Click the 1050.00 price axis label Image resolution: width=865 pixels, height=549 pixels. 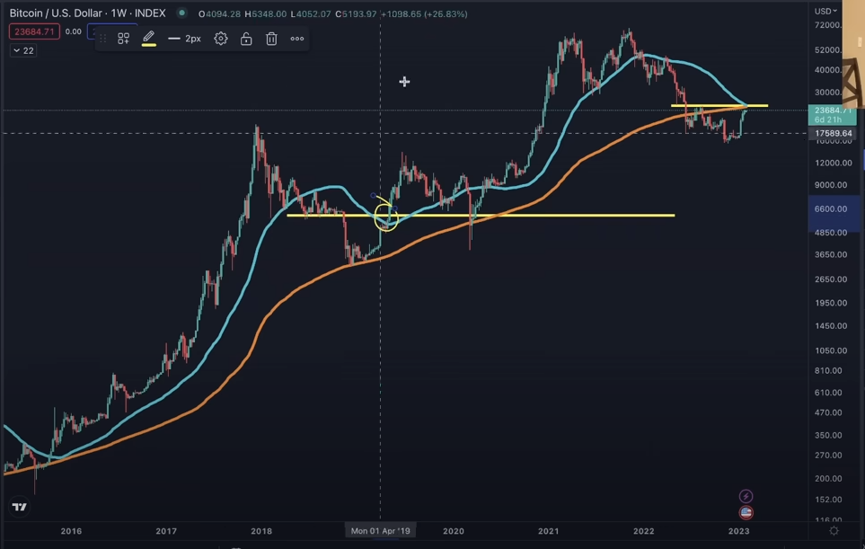[x=831, y=350]
